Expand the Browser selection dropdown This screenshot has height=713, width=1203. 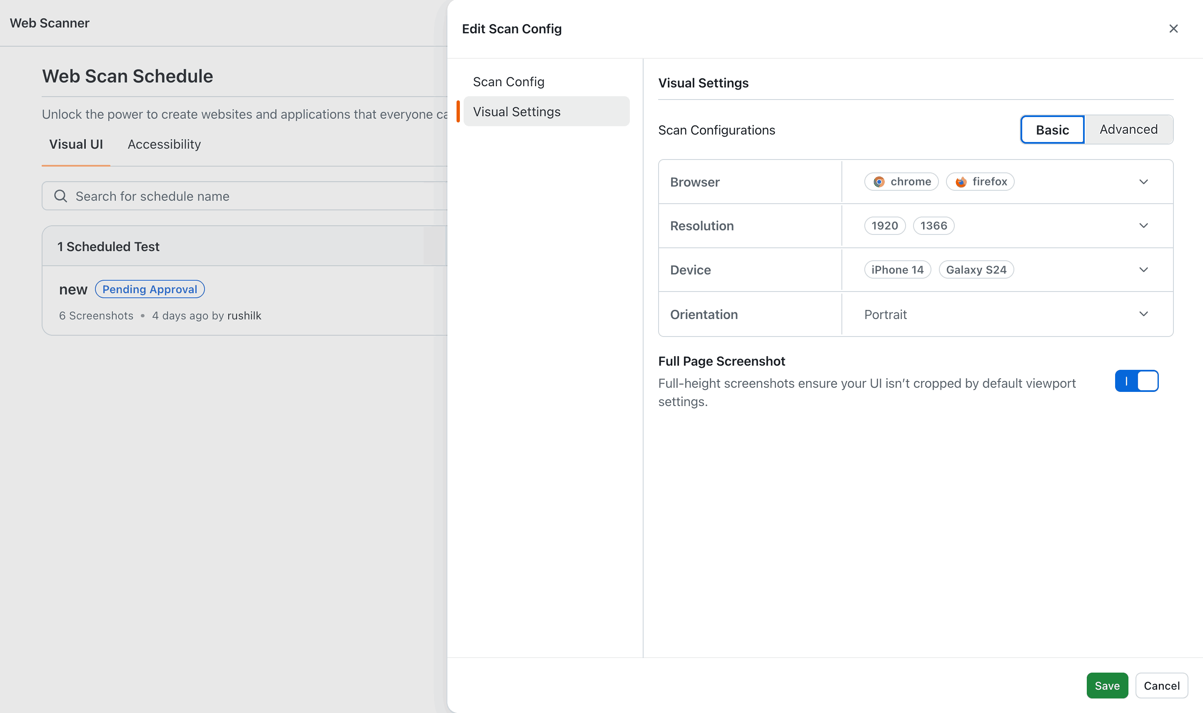pos(1144,182)
